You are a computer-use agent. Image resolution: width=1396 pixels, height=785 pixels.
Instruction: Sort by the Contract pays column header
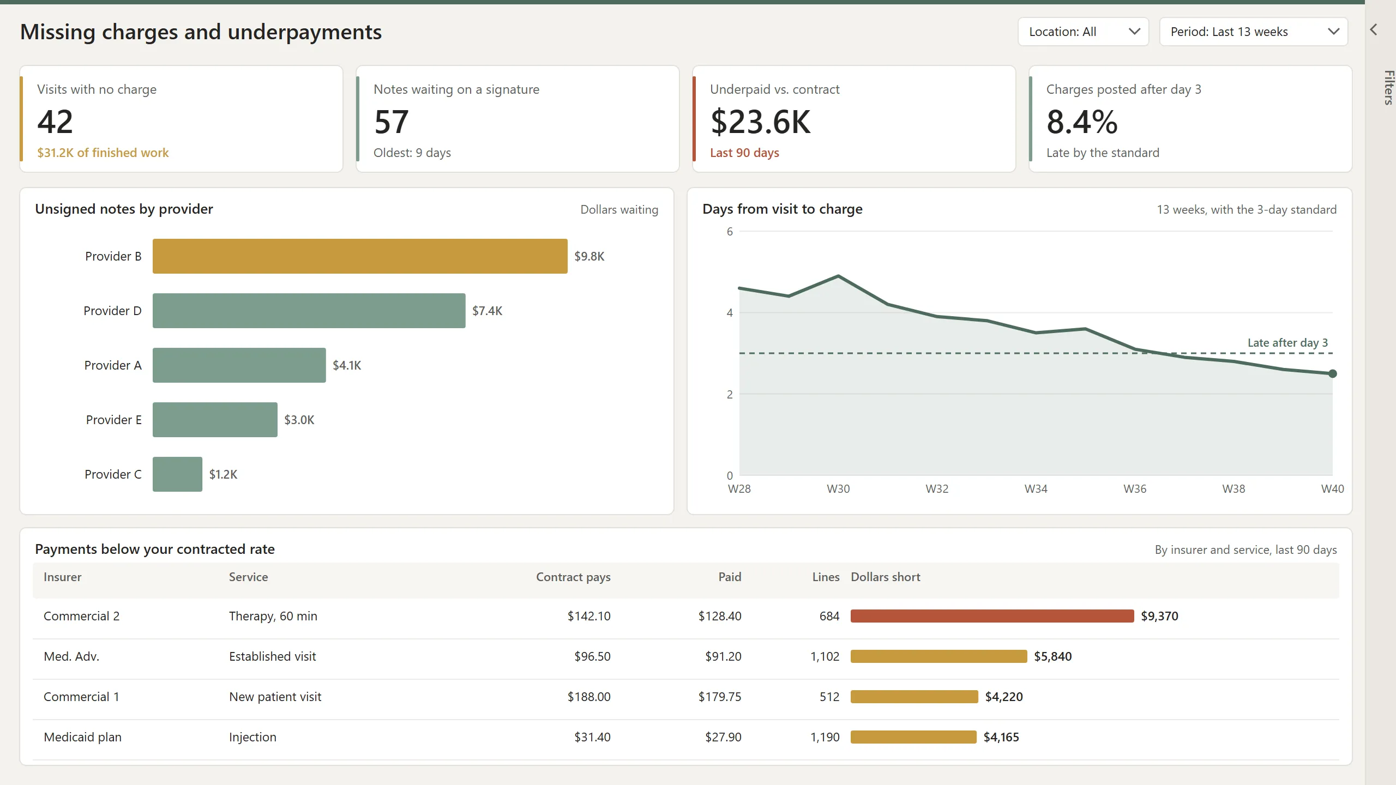click(573, 577)
